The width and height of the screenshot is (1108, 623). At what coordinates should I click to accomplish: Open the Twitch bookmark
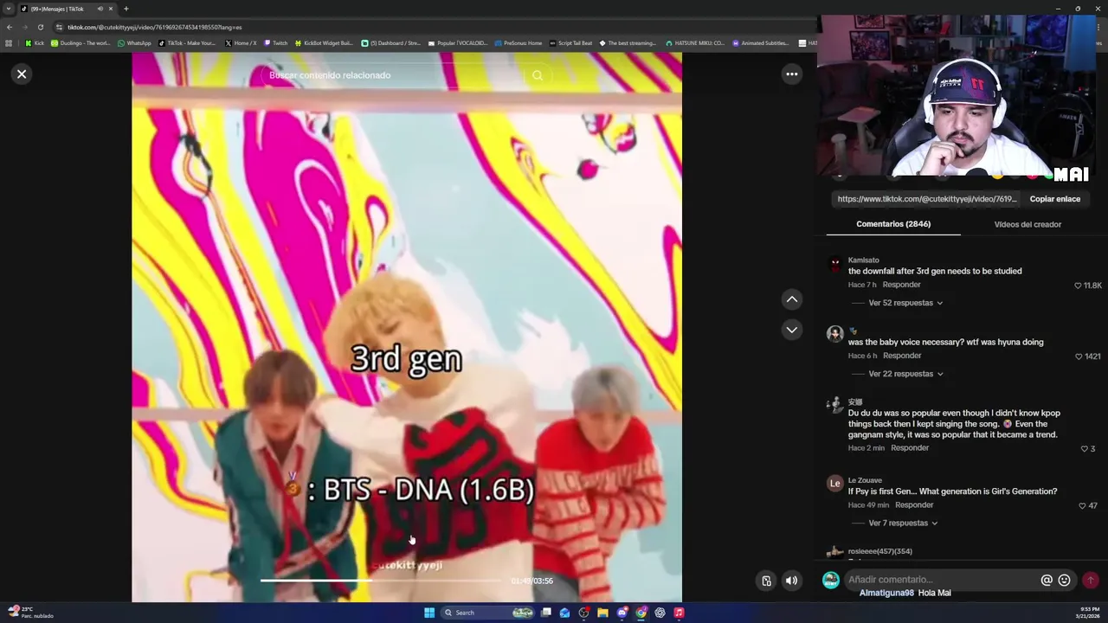(x=276, y=43)
